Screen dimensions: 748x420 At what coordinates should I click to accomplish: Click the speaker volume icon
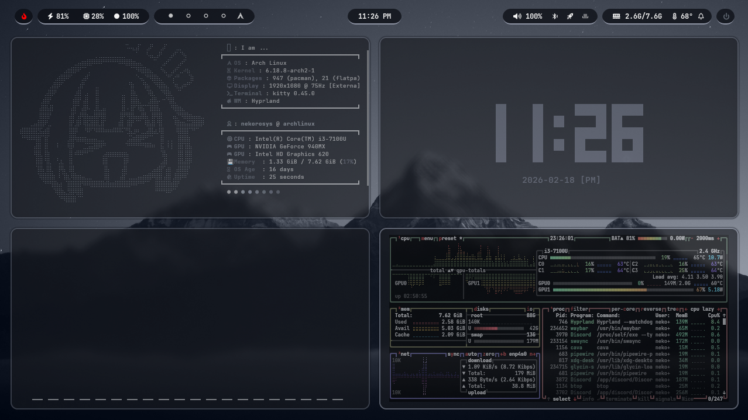(517, 16)
